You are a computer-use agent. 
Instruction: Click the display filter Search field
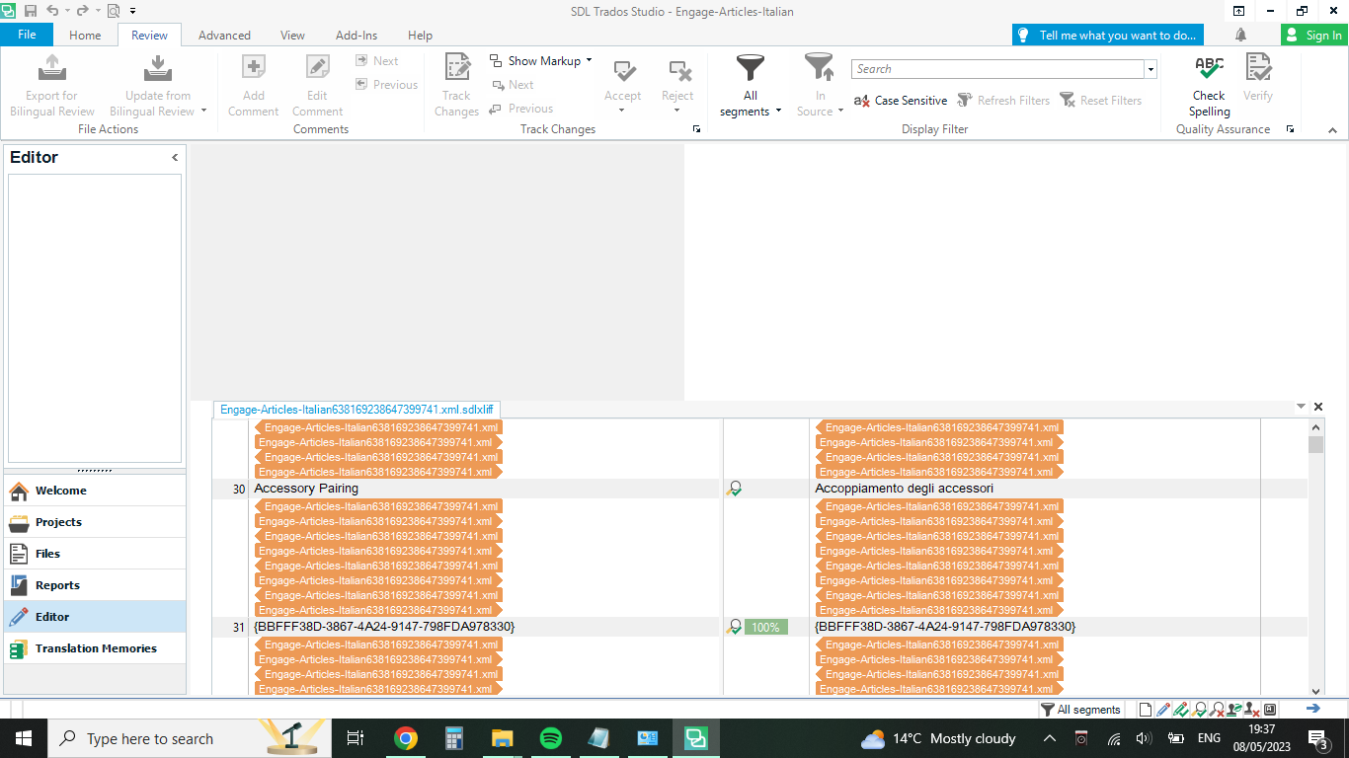997,69
